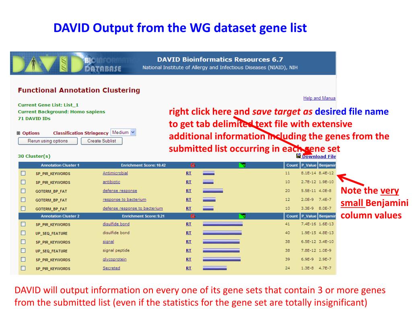This screenshot has height=309, width=412.
Task: Check the Secreted row checkbox
Action: click(23, 268)
